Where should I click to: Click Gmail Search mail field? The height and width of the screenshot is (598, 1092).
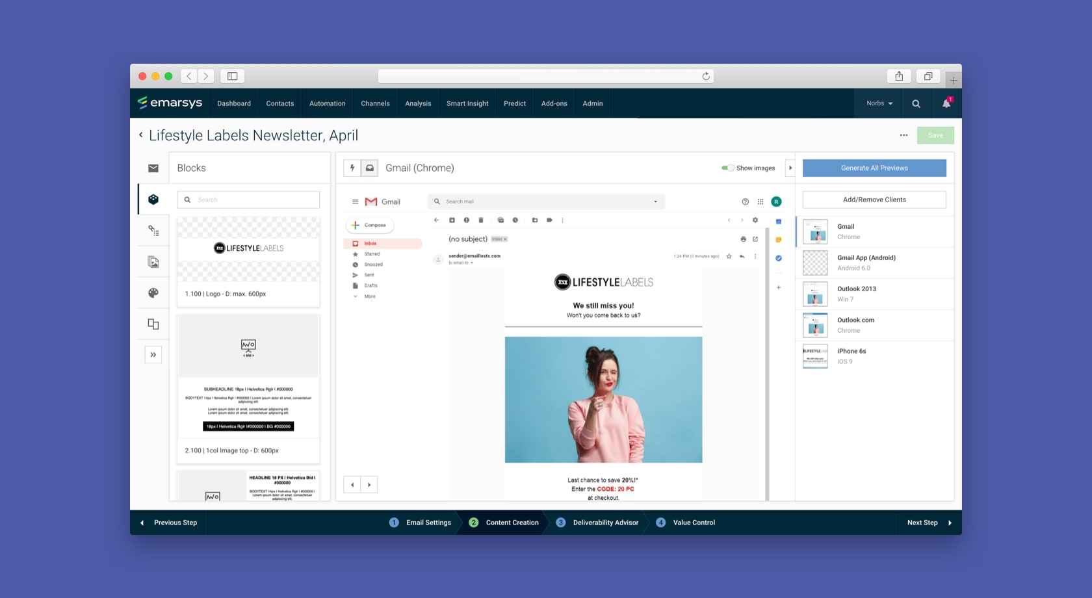coord(546,201)
